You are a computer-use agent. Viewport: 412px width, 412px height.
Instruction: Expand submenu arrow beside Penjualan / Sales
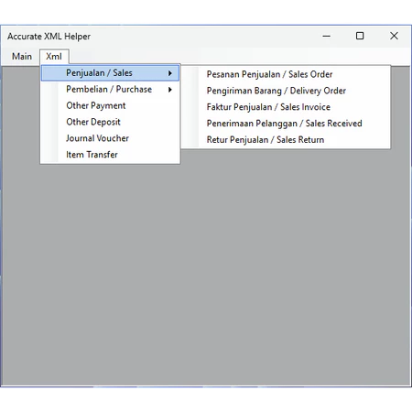coord(170,73)
